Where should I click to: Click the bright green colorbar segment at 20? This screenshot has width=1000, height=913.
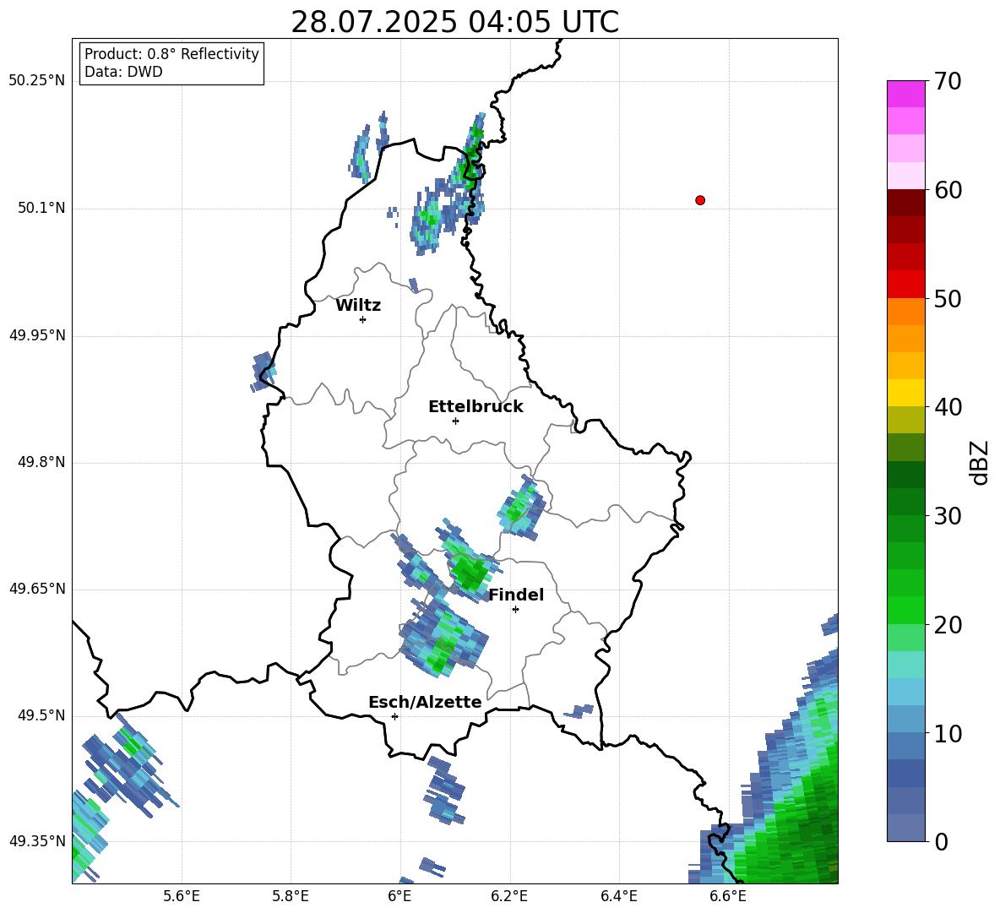(x=905, y=610)
